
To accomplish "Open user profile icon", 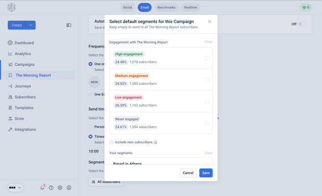I will click(69, 187).
